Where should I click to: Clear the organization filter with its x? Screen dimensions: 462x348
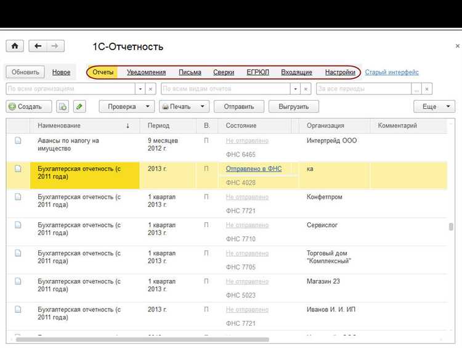click(x=150, y=89)
